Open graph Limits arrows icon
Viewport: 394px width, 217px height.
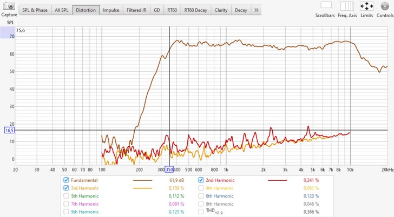point(366,6)
